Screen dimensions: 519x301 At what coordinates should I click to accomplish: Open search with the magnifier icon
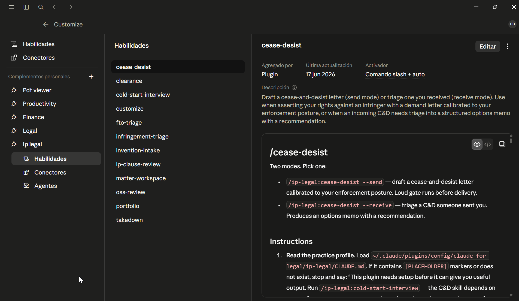[41, 7]
